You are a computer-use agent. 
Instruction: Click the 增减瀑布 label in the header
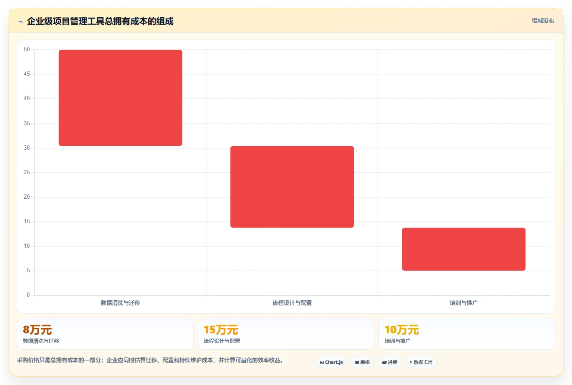[543, 21]
